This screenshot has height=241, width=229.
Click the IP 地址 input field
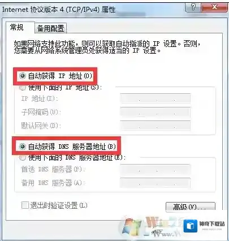point(155,98)
